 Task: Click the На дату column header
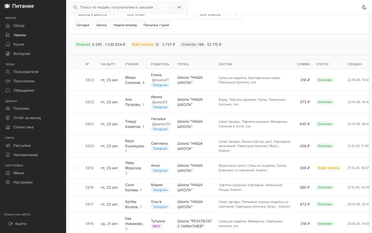(x=108, y=64)
